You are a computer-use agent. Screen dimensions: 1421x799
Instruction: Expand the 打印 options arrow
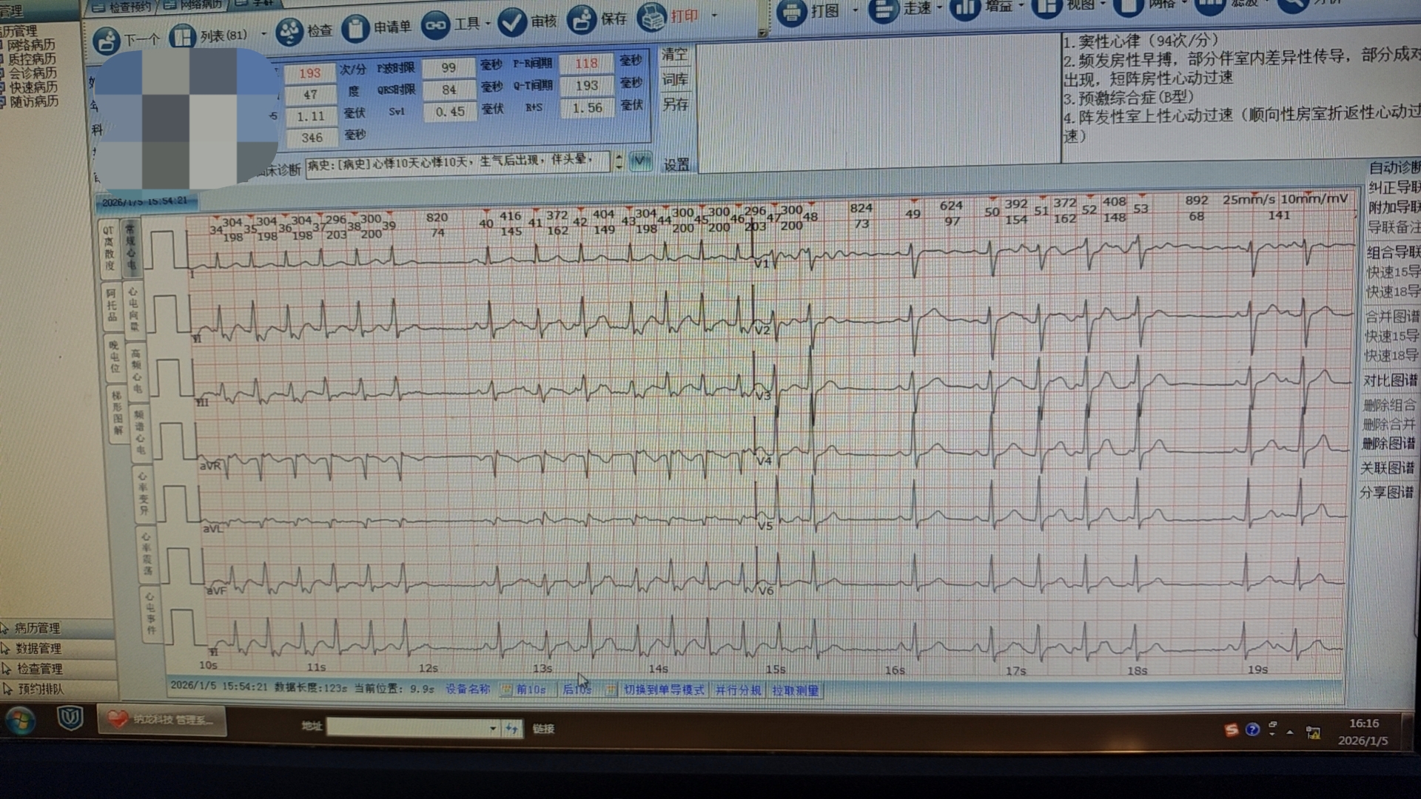click(x=714, y=15)
